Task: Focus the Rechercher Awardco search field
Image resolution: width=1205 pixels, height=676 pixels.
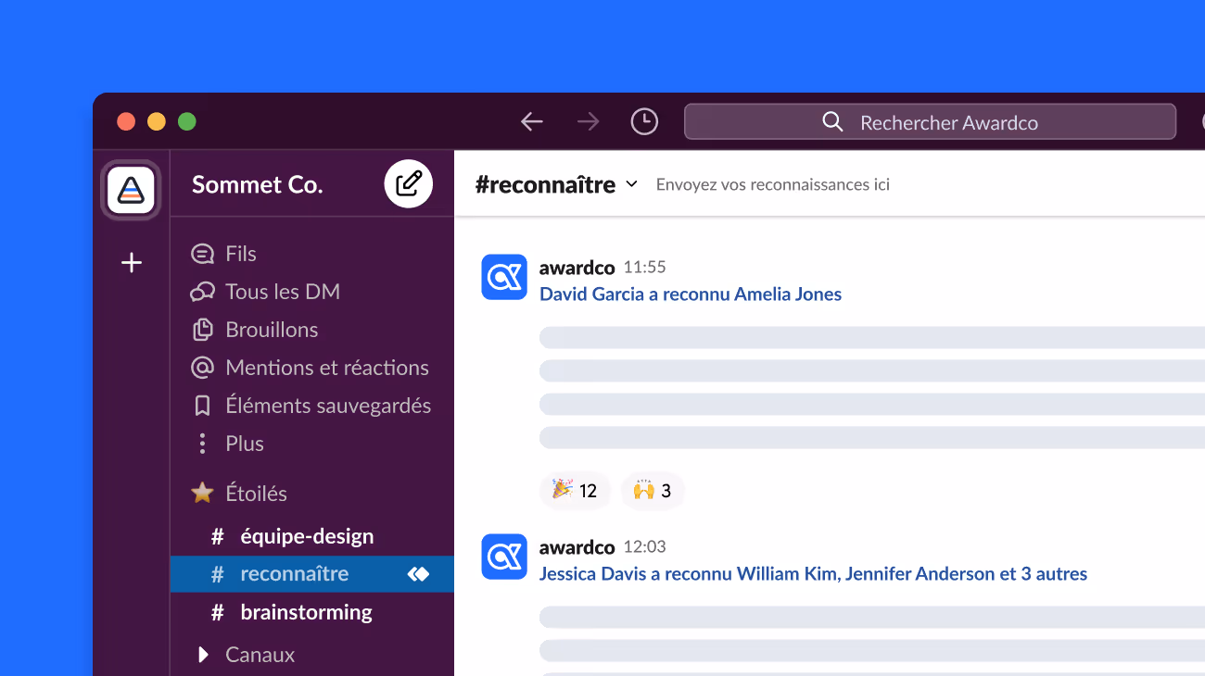Action: click(930, 122)
